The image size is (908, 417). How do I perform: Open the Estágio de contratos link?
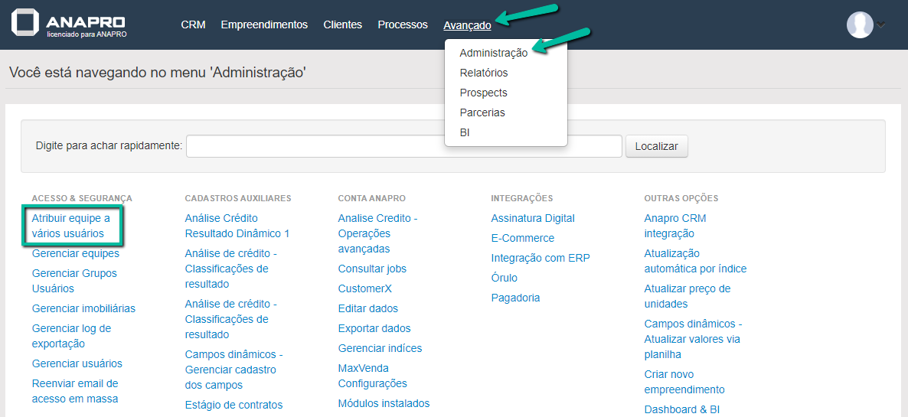[234, 405]
